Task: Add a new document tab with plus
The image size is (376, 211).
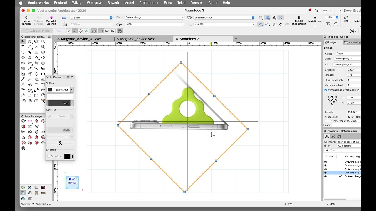Action: click(236, 39)
